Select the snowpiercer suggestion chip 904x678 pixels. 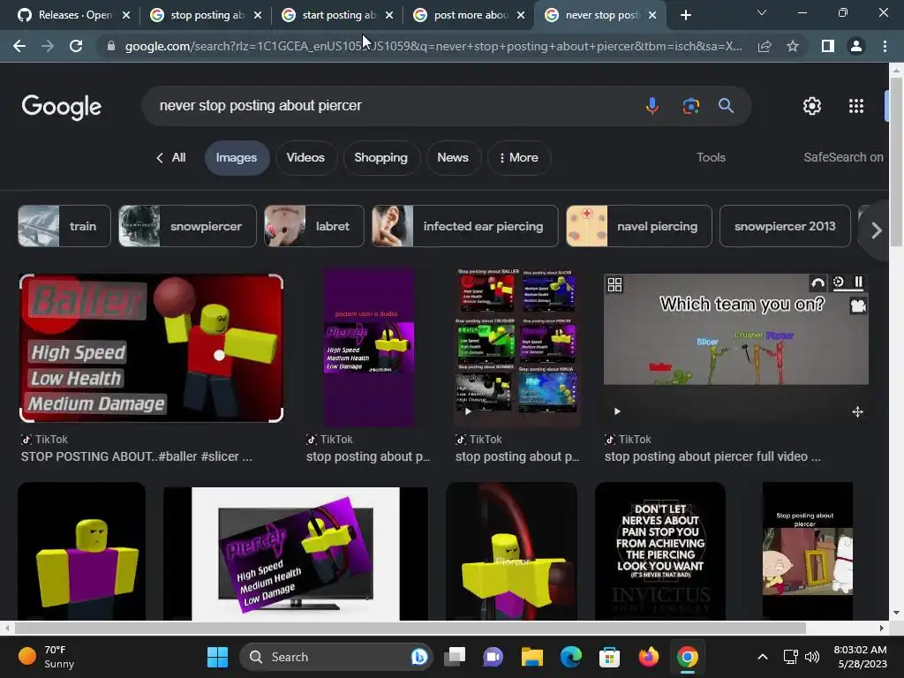(x=187, y=226)
